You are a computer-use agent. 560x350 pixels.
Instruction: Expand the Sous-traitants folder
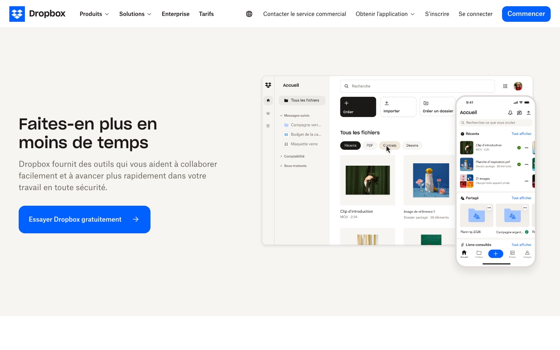click(x=294, y=166)
